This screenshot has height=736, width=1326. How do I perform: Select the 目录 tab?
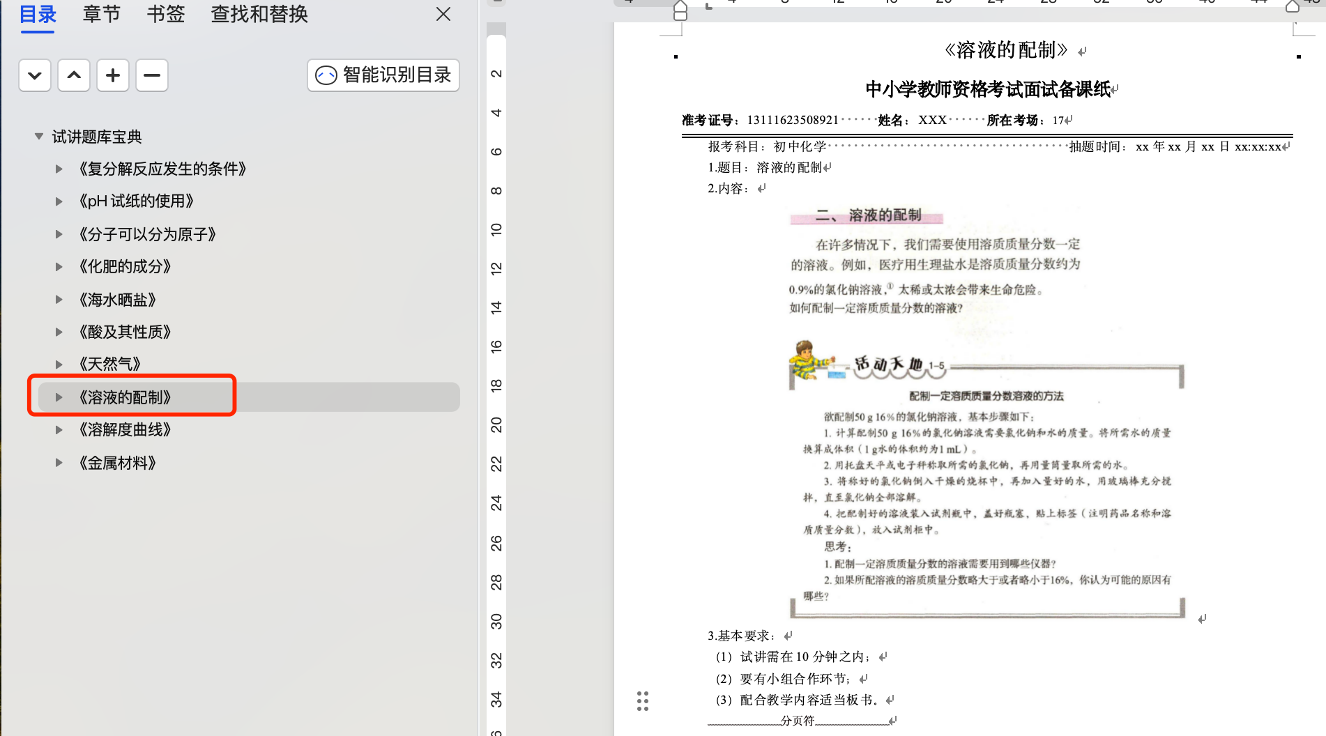(38, 14)
